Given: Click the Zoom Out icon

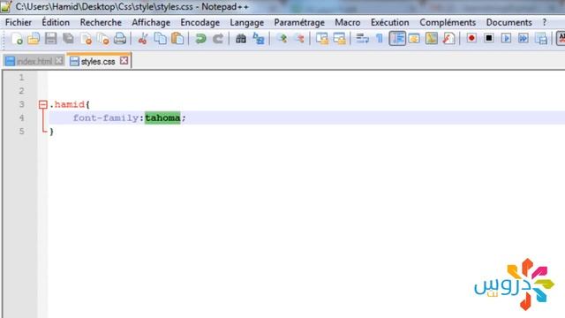Looking at the screenshot, I should tap(299, 39).
